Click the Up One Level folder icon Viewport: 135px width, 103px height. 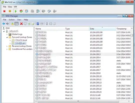[x=12, y=24]
